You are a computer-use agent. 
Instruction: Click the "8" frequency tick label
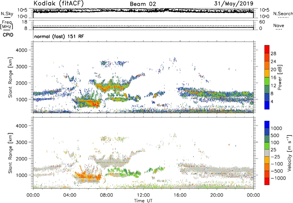click(26, 29)
